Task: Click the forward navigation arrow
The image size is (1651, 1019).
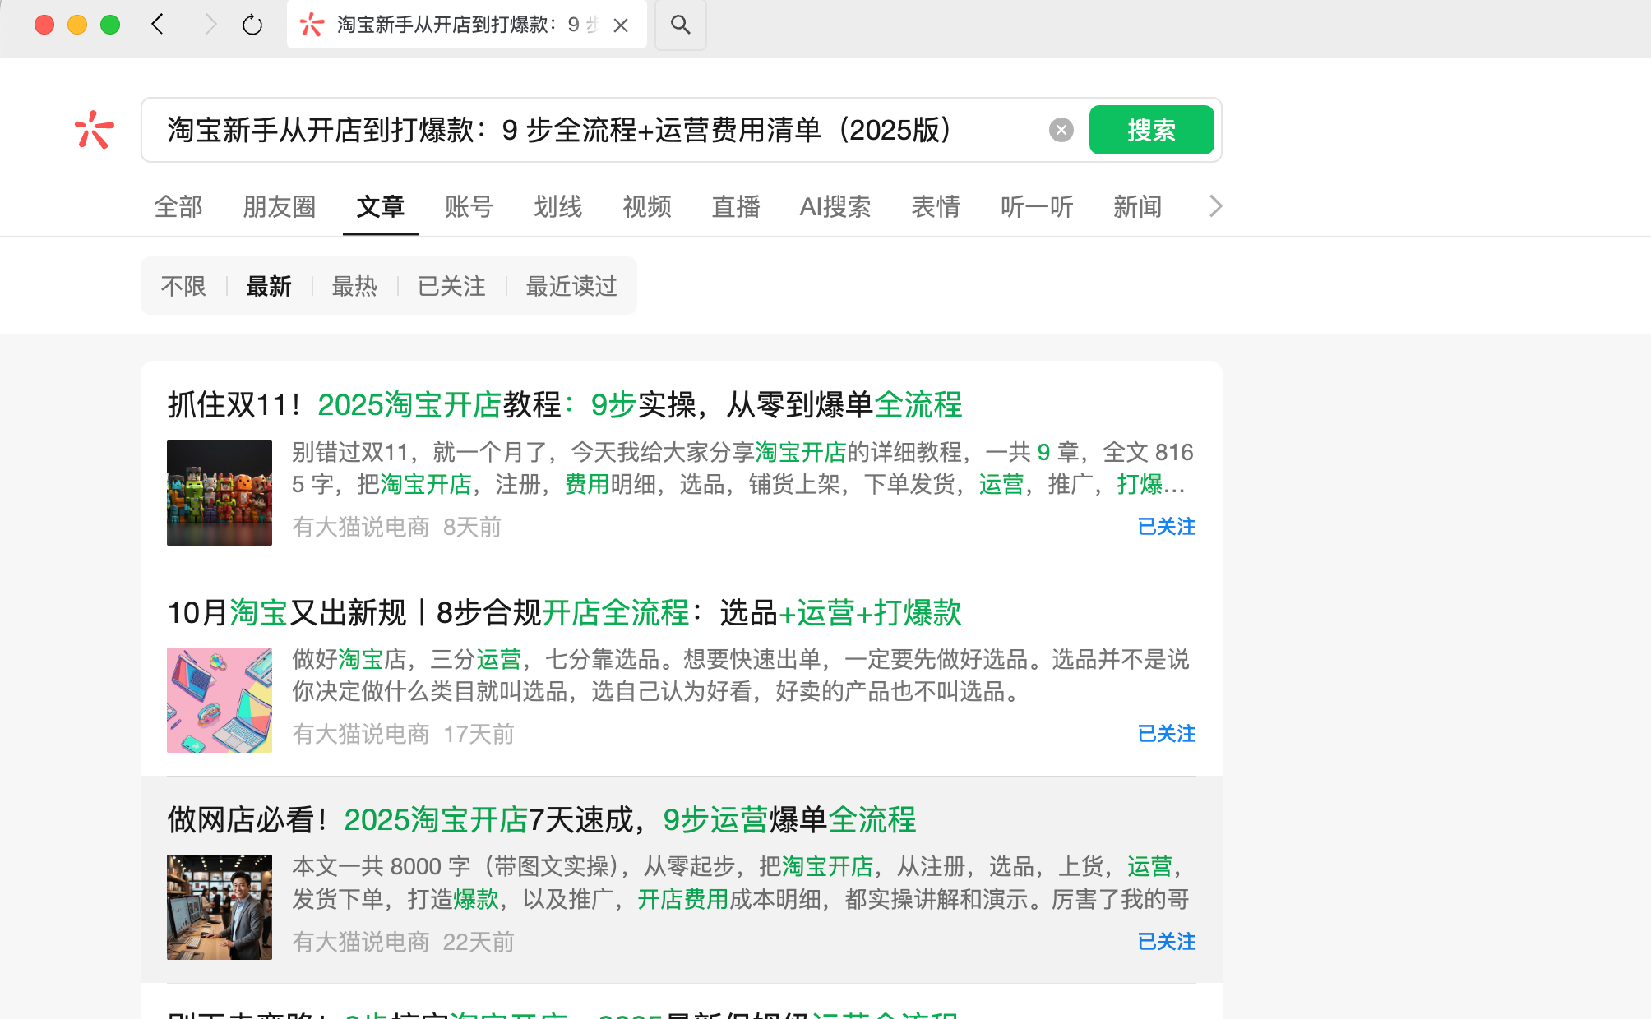Action: [210, 25]
